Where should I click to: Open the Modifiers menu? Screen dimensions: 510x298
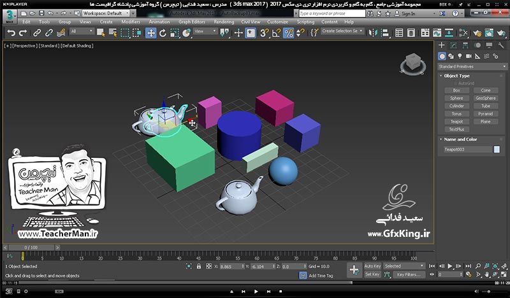(131, 22)
